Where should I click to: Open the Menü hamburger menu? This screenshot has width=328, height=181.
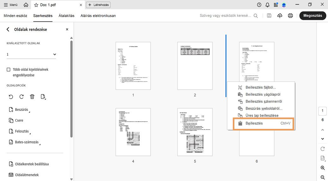tap(10, 5)
